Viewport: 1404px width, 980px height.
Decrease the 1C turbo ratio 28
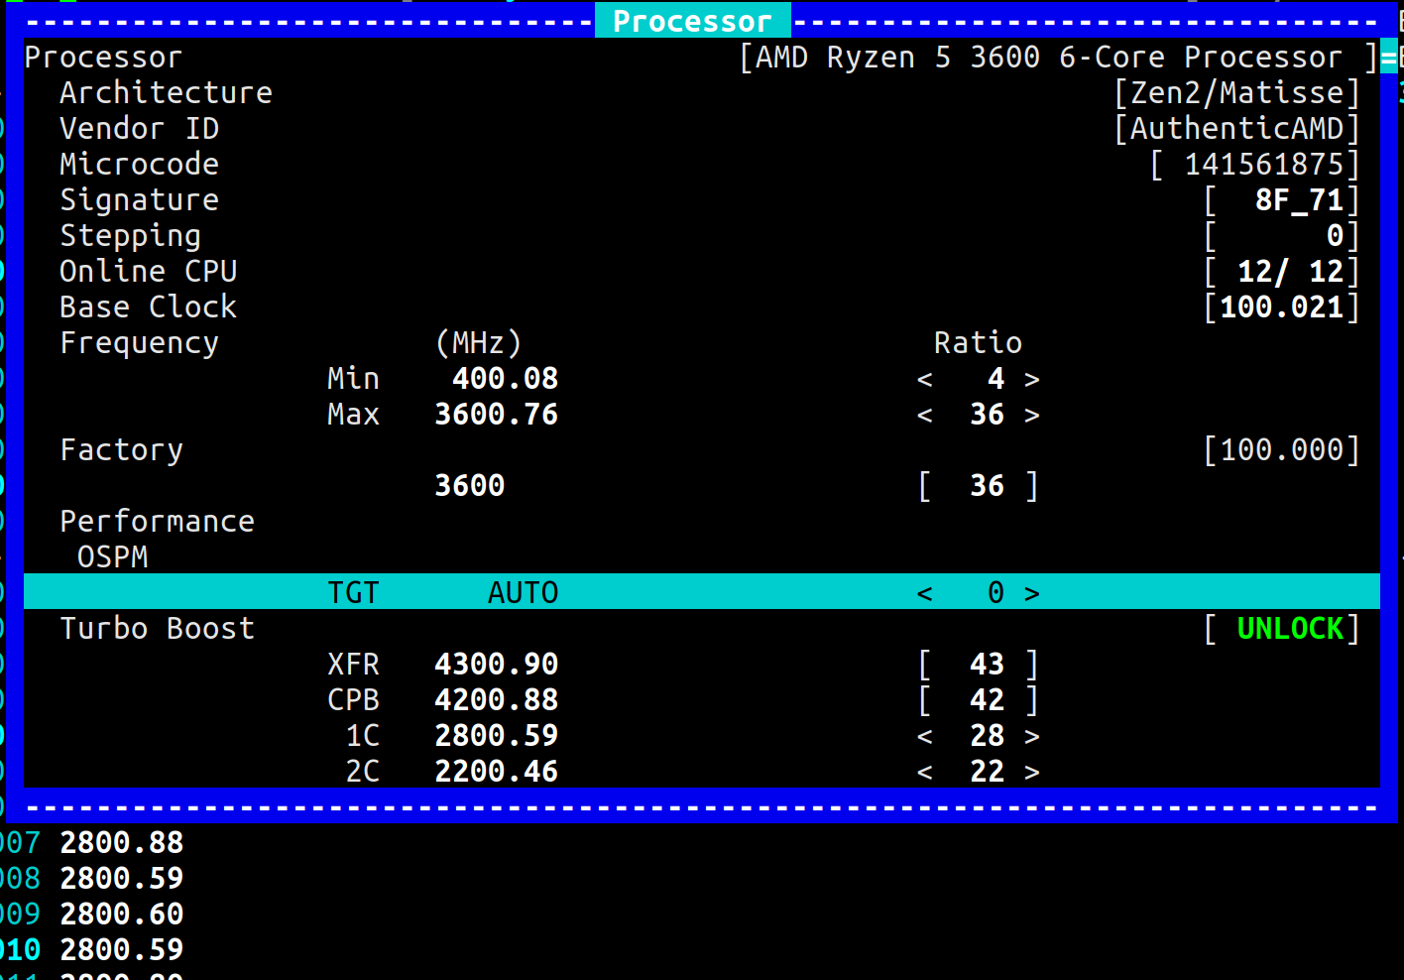click(x=925, y=736)
